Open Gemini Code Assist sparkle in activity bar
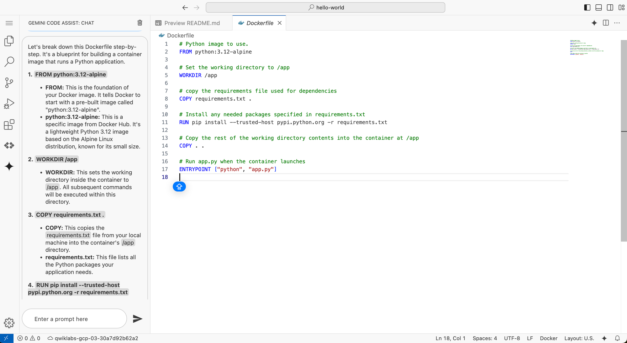The image size is (627, 343). 9,166
